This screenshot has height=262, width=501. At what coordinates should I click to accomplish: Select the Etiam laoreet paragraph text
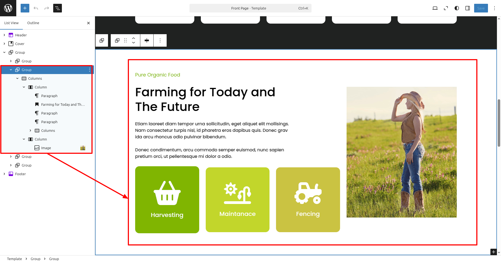[212, 130]
